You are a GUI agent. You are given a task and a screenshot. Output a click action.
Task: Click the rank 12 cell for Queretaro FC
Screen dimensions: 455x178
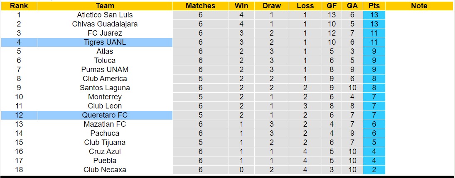point(19,115)
